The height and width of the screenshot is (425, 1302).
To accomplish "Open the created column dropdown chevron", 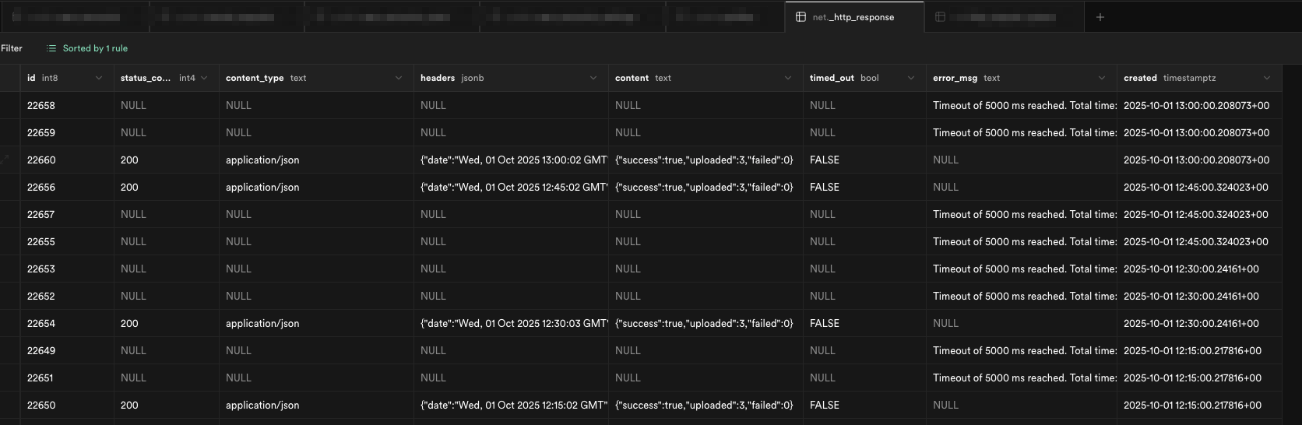I will [x=1267, y=78].
